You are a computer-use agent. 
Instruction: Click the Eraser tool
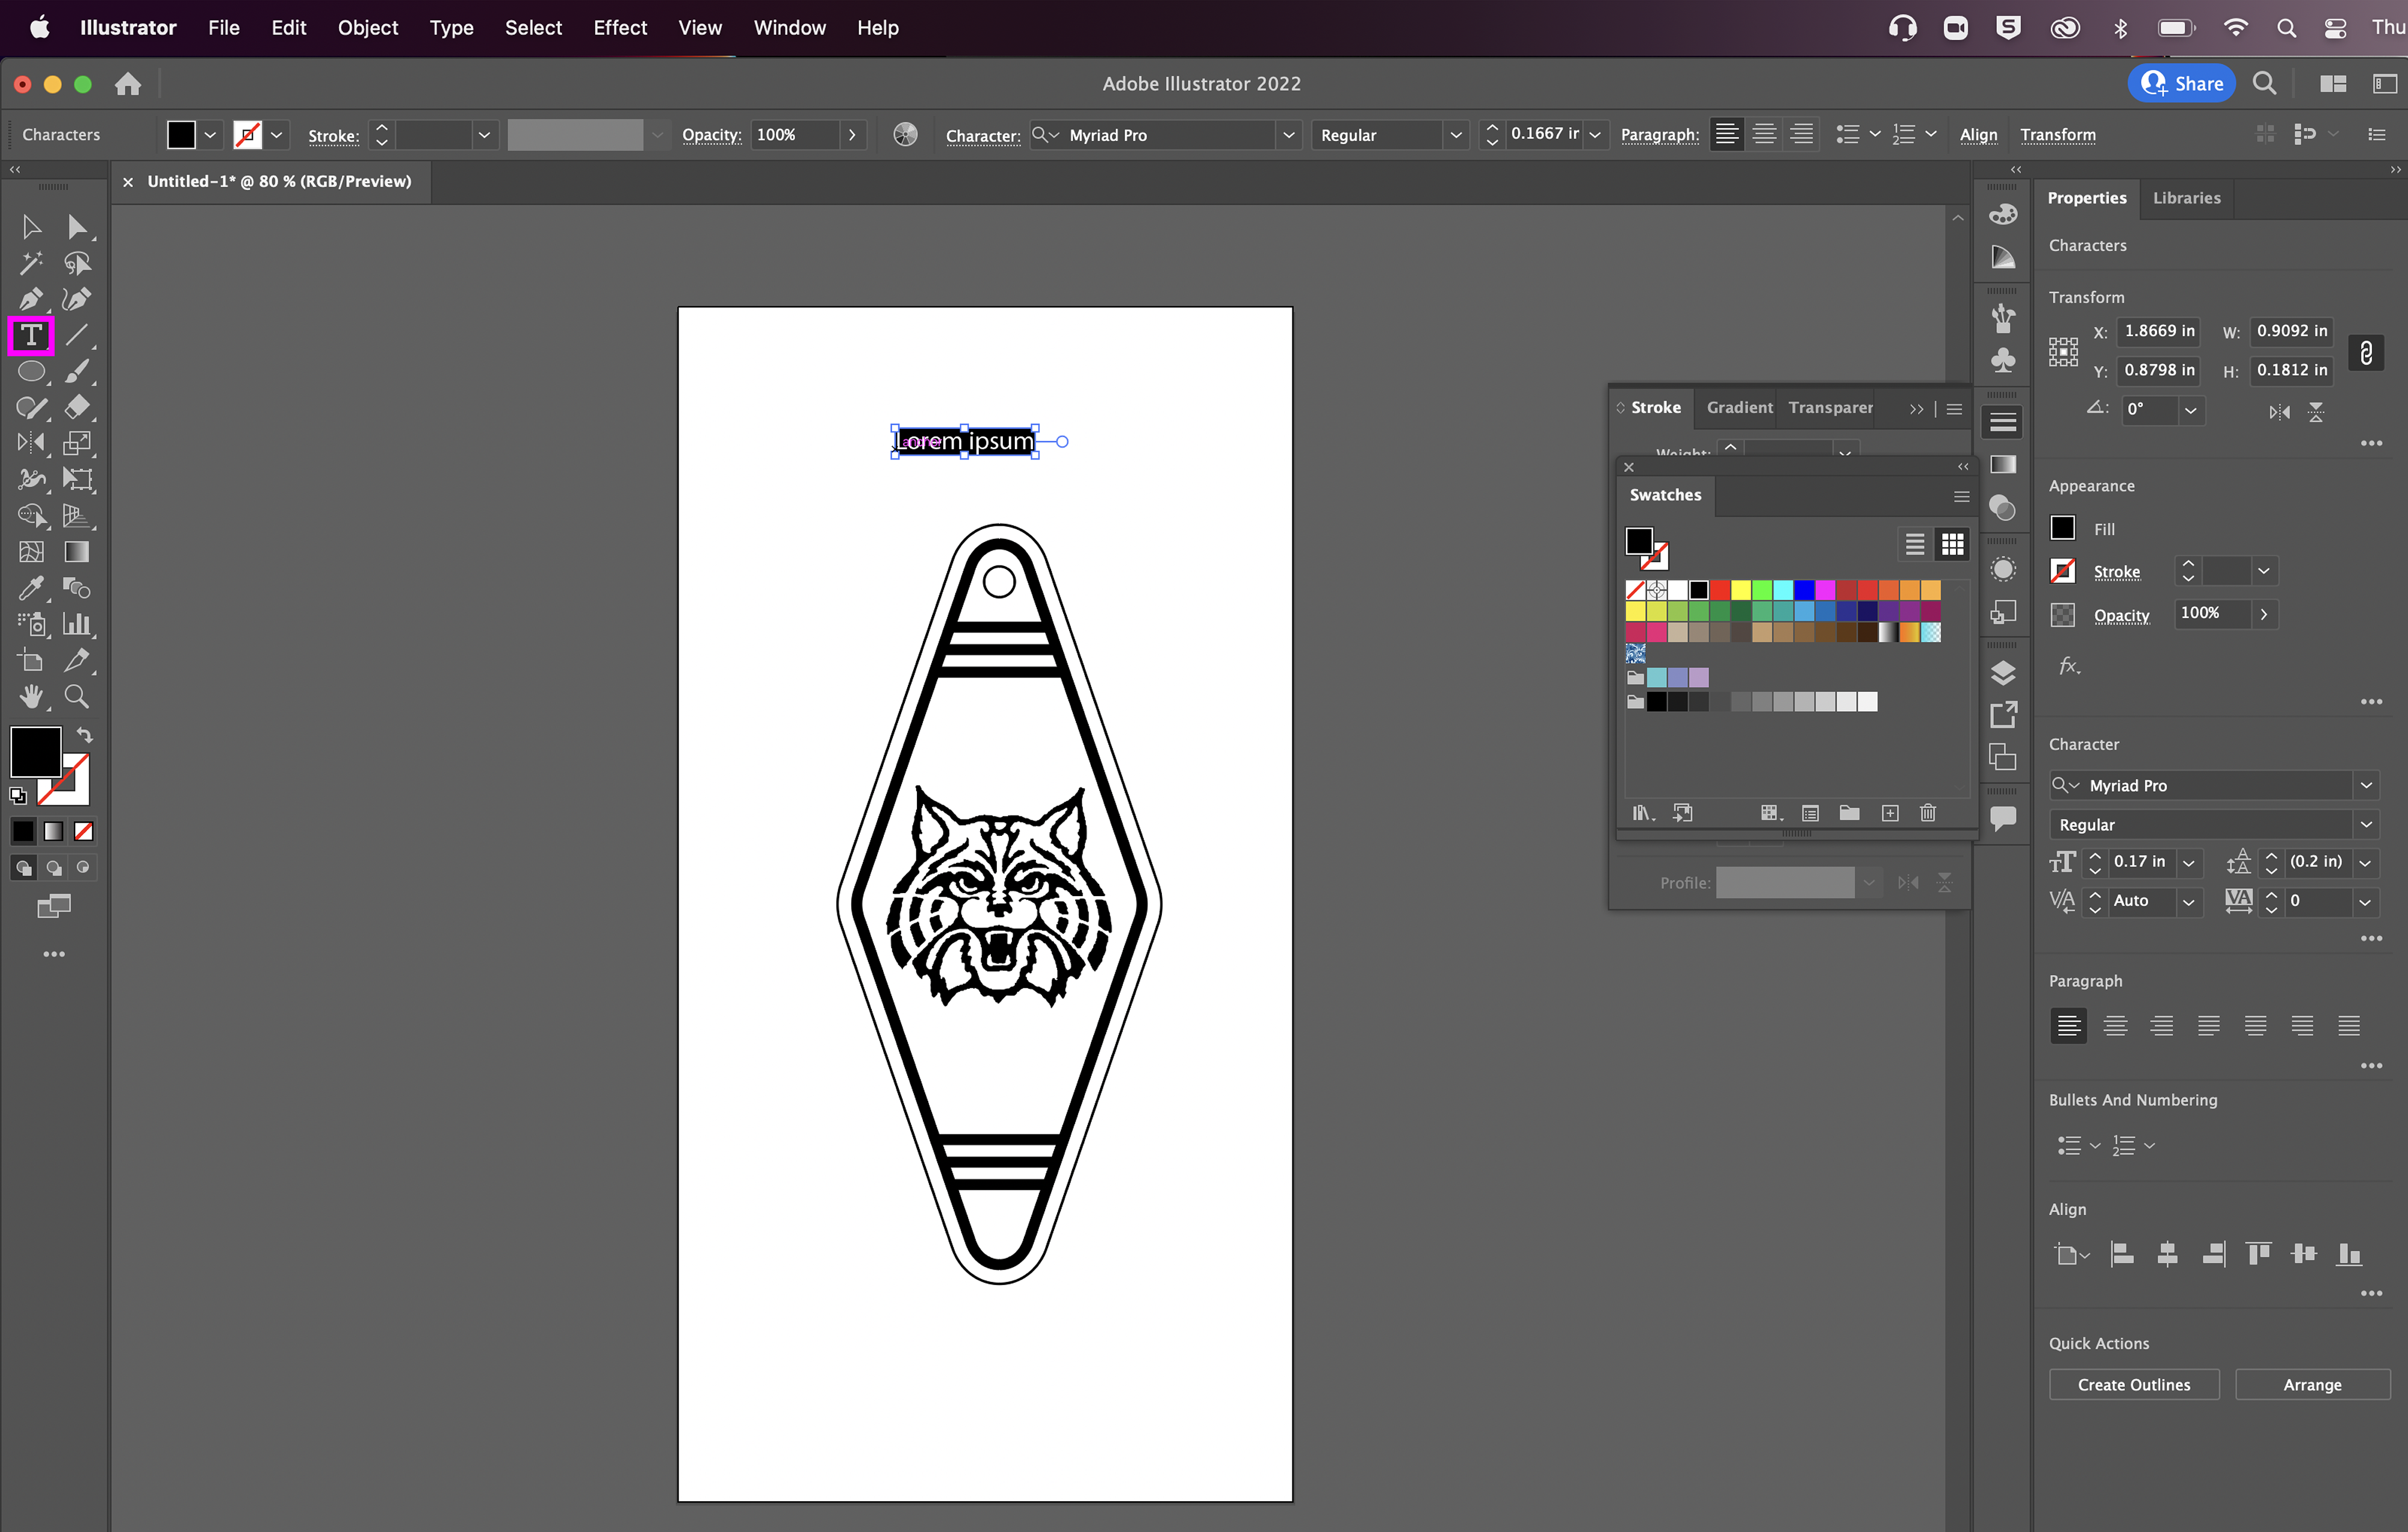pyautogui.click(x=76, y=407)
